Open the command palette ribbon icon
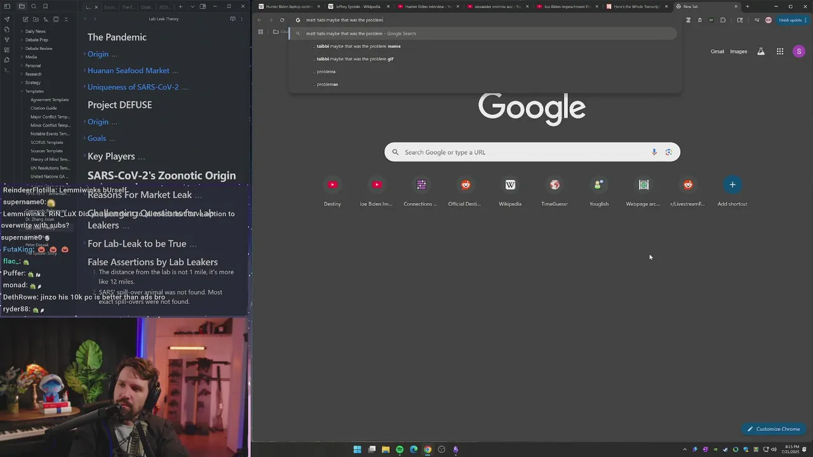 tap(7, 70)
